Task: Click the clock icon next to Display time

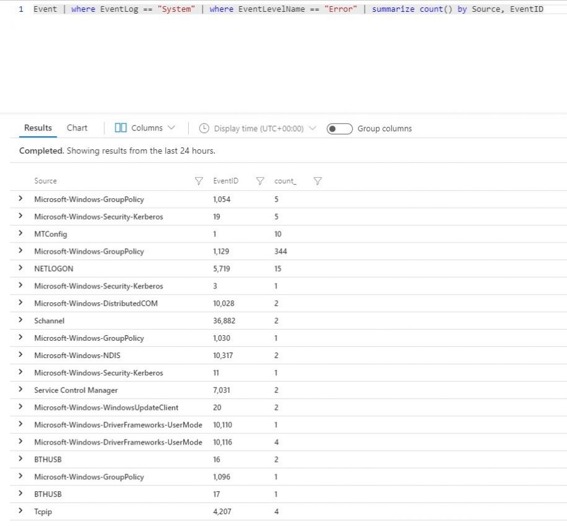Action: point(204,128)
